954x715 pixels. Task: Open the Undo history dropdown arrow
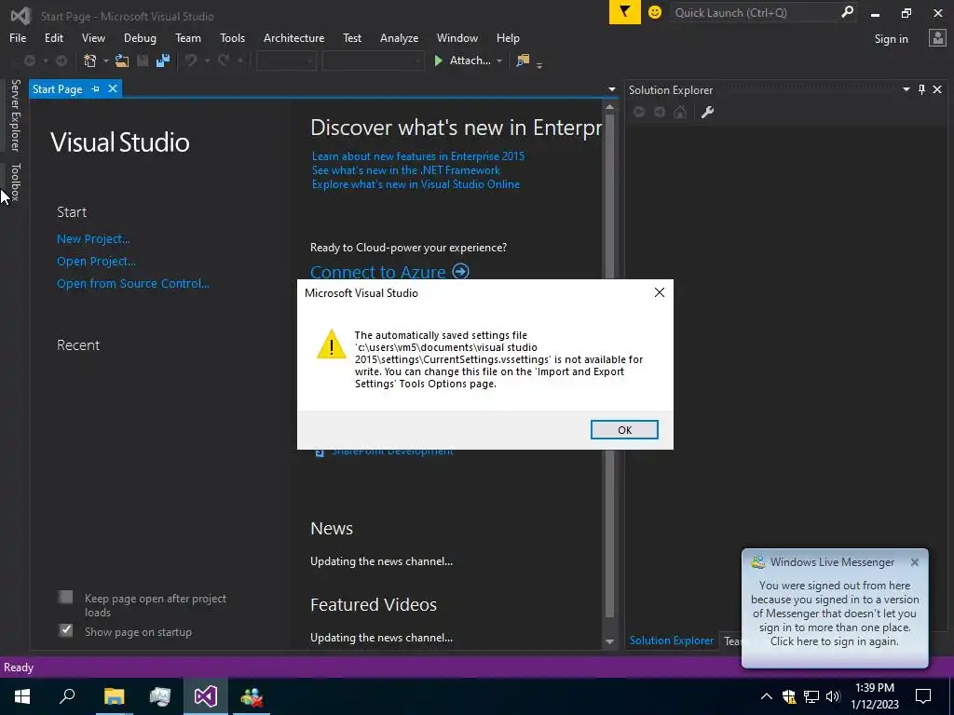(207, 61)
